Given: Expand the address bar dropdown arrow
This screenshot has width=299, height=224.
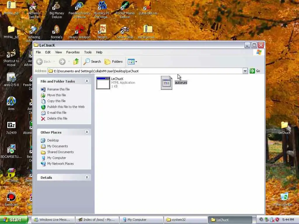Looking at the screenshot, I should [245, 71].
